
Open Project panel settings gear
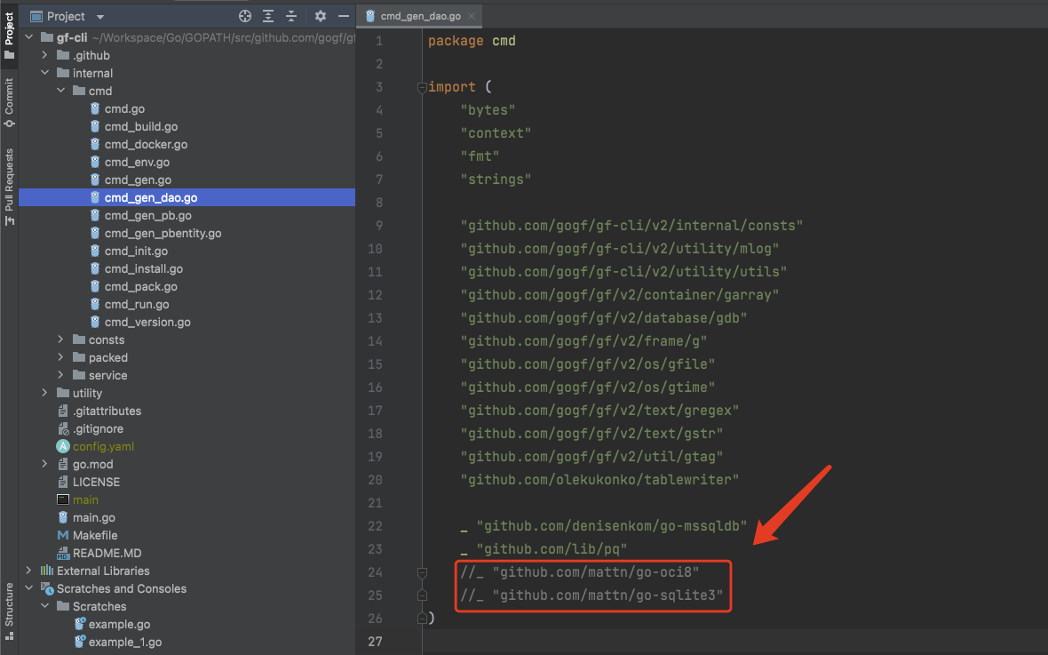[321, 16]
